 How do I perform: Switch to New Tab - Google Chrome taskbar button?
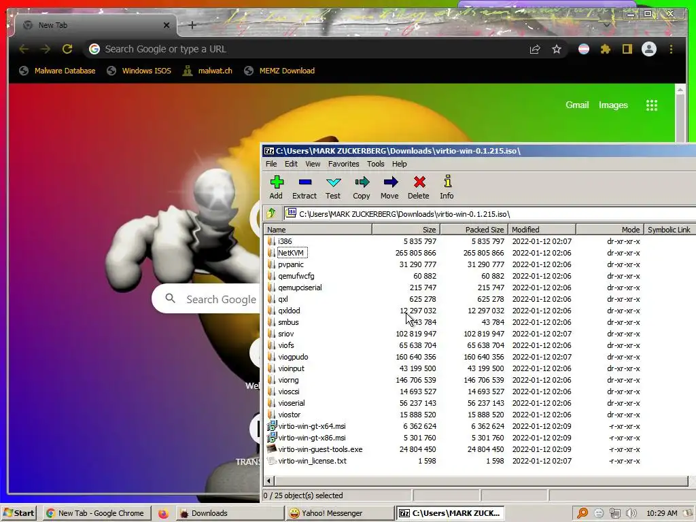click(x=97, y=513)
